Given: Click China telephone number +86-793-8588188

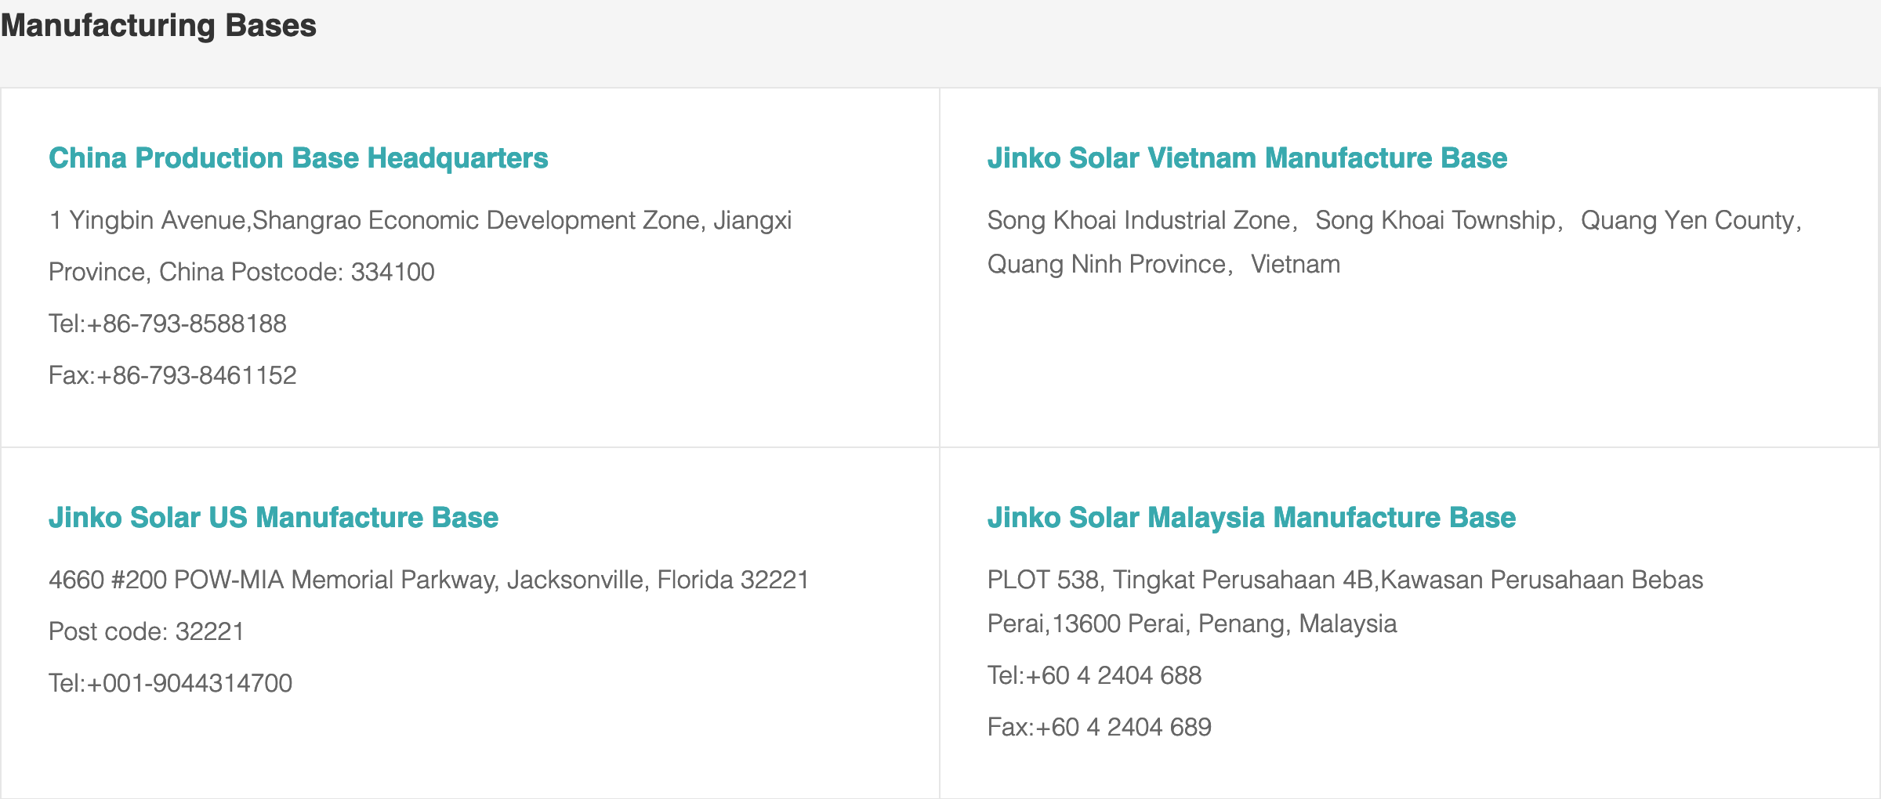Looking at the screenshot, I should coord(168,324).
